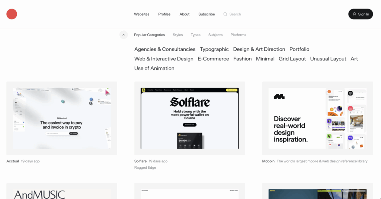Open the Profiles nav item
381x199 pixels.
pyautogui.click(x=164, y=14)
